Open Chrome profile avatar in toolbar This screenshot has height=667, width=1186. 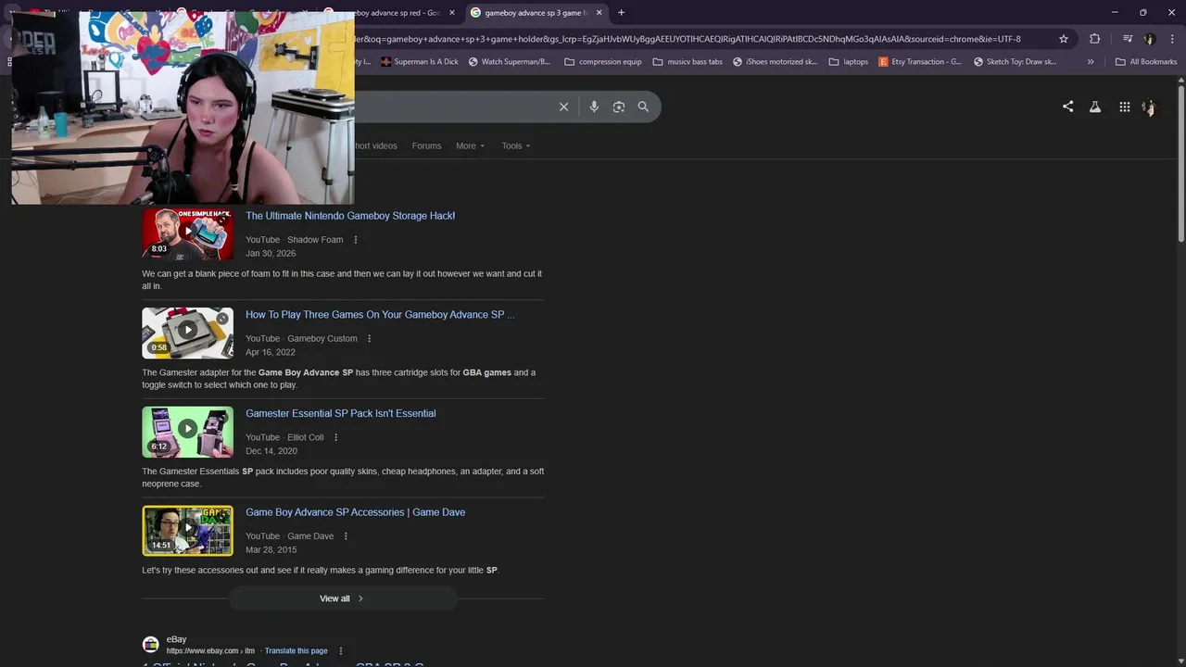[x=1150, y=39]
